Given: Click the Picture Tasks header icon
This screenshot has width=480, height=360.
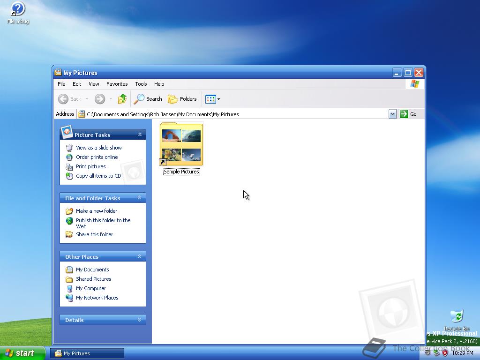Looking at the screenshot, I should 67,132.
